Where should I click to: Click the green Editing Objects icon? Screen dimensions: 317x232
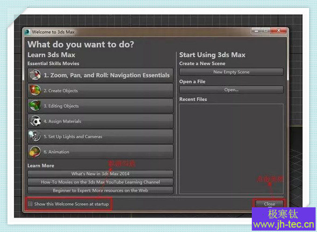pos(35,106)
